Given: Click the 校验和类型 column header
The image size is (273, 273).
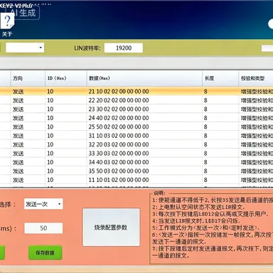Looking at the screenshot, I should point(256,78).
